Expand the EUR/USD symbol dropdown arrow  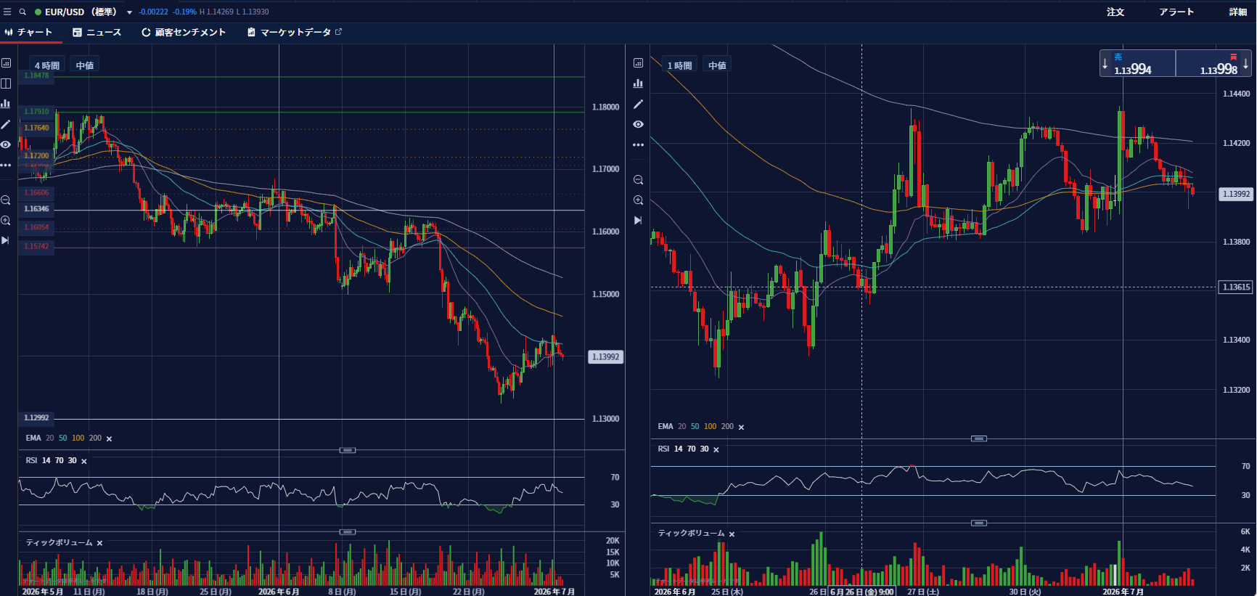click(x=129, y=12)
